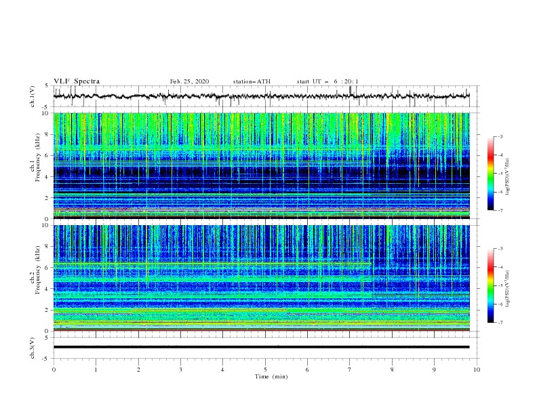Click the "ch.3(V)" axis label
The image size is (537, 415).
pyautogui.click(x=33, y=348)
